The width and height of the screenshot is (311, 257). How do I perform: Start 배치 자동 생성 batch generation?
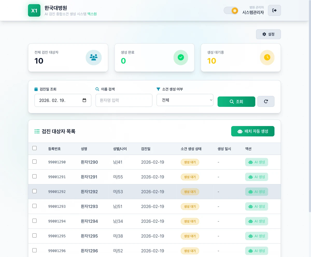pos(253,131)
